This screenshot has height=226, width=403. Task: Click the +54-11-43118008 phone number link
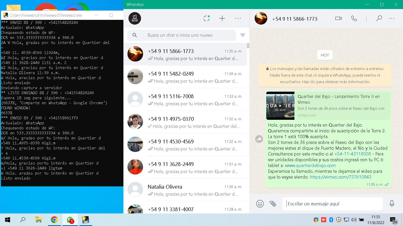353,154
